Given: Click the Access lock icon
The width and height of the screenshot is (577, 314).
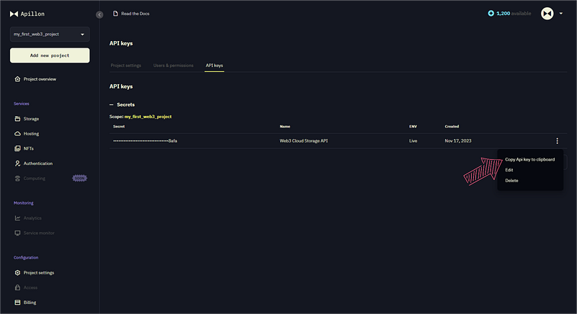Looking at the screenshot, I should pyautogui.click(x=17, y=287).
